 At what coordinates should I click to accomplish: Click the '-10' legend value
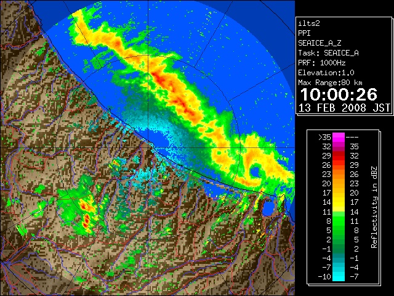324,277
